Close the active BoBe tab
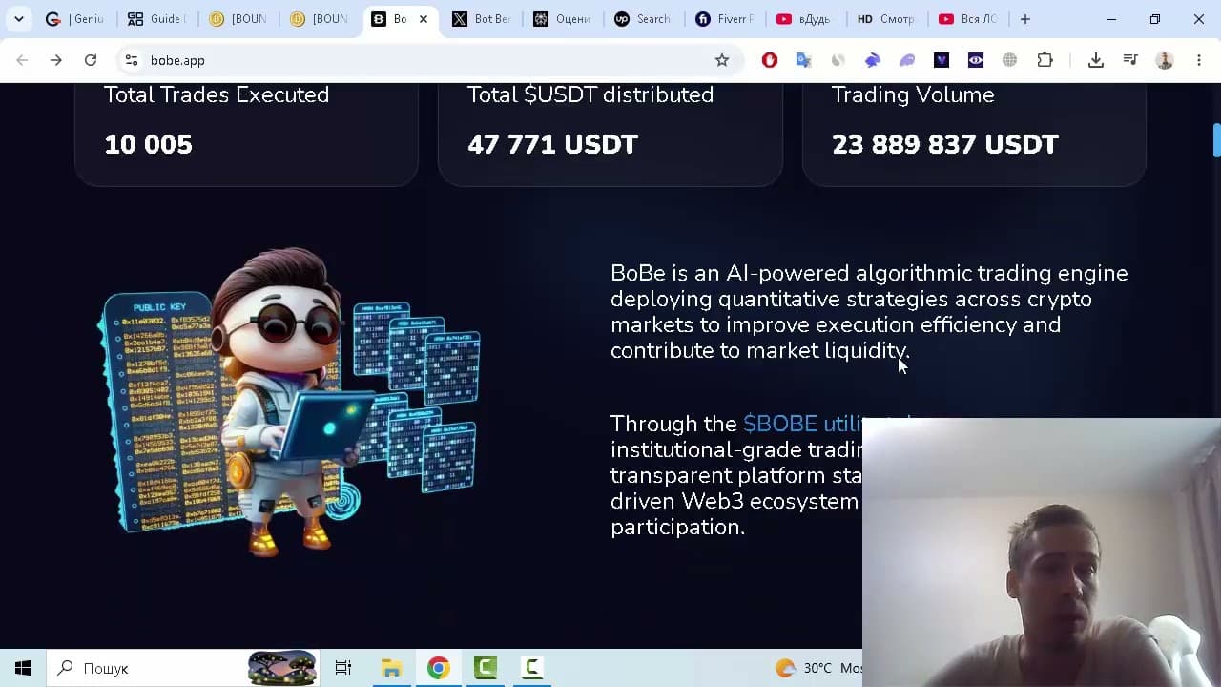 [424, 19]
